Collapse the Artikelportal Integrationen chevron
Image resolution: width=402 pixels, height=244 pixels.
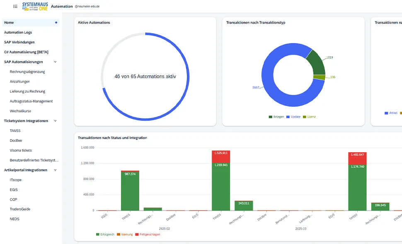pyautogui.click(x=55, y=170)
